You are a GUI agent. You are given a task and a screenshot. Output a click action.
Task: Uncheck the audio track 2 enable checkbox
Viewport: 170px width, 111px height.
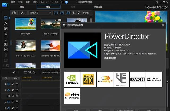(13, 108)
